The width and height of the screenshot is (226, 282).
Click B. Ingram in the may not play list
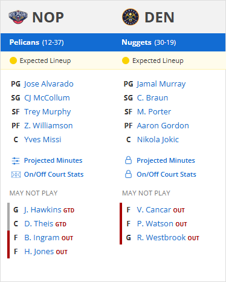[42, 238]
